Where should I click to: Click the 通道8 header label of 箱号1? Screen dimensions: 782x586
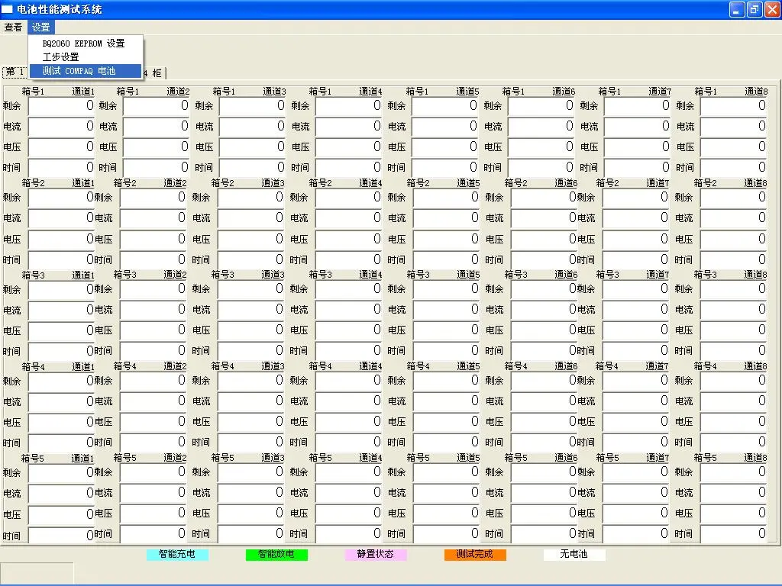tap(756, 92)
